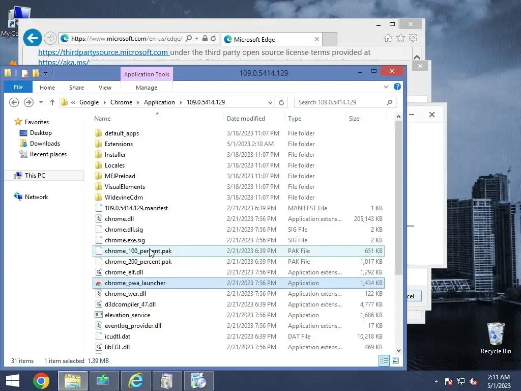
Task: Sort by Date modified column header
Action: (x=246, y=118)
